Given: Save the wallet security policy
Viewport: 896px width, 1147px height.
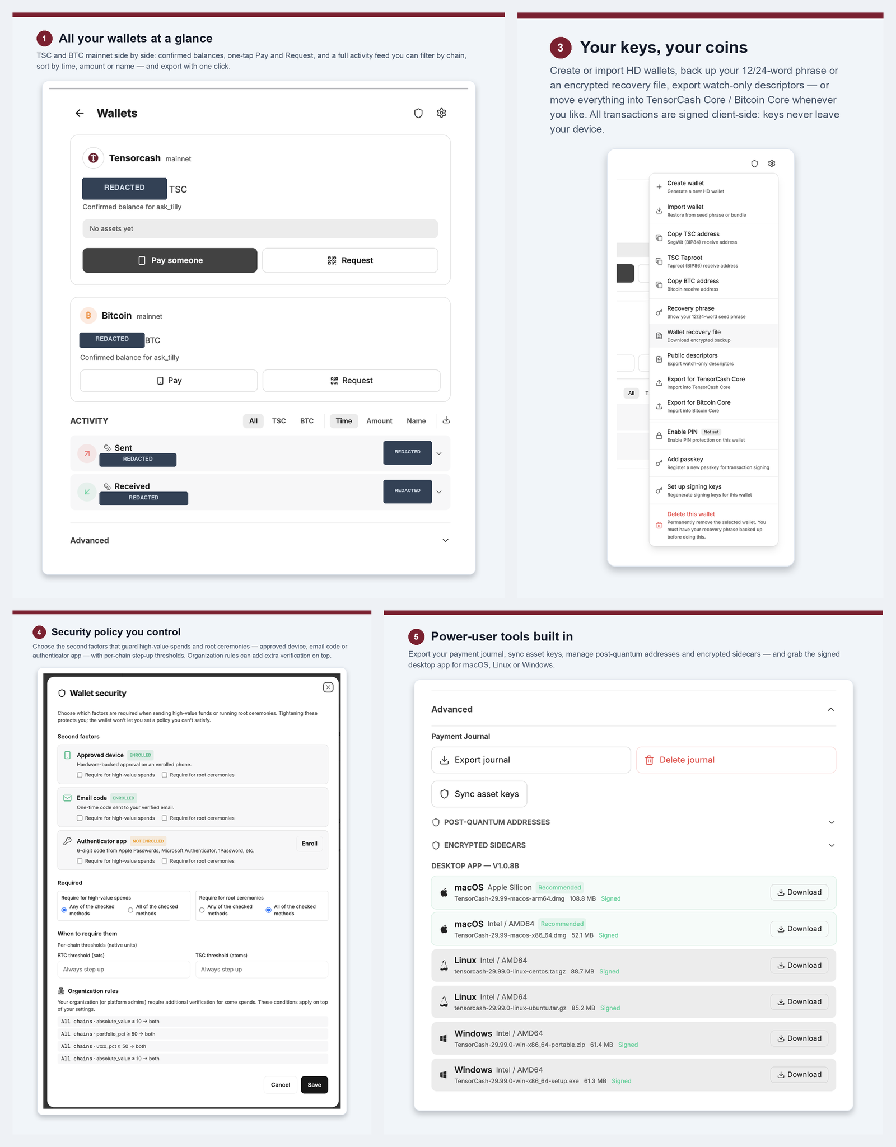Looking at the screenshot, I should pyautogui.click(x=315, y=1085).
